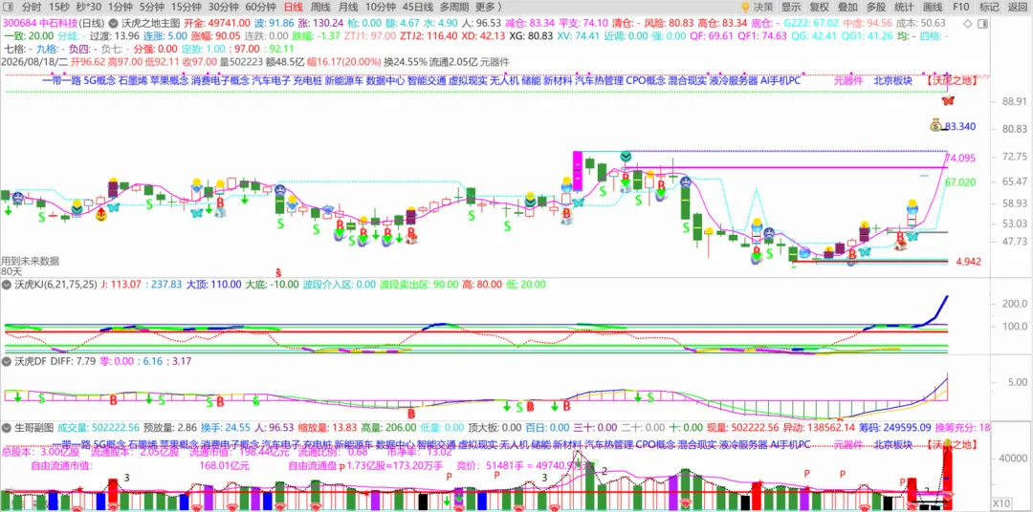Switch to the 60分钟 period tab

(x=260, y=8)
